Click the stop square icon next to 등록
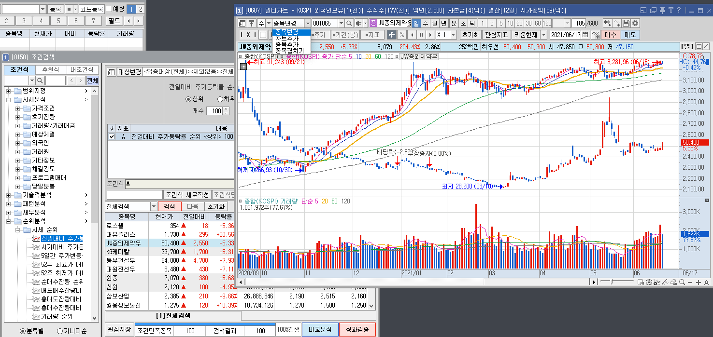713x337 pixels. pyautogui.click(x=69, y=9)
